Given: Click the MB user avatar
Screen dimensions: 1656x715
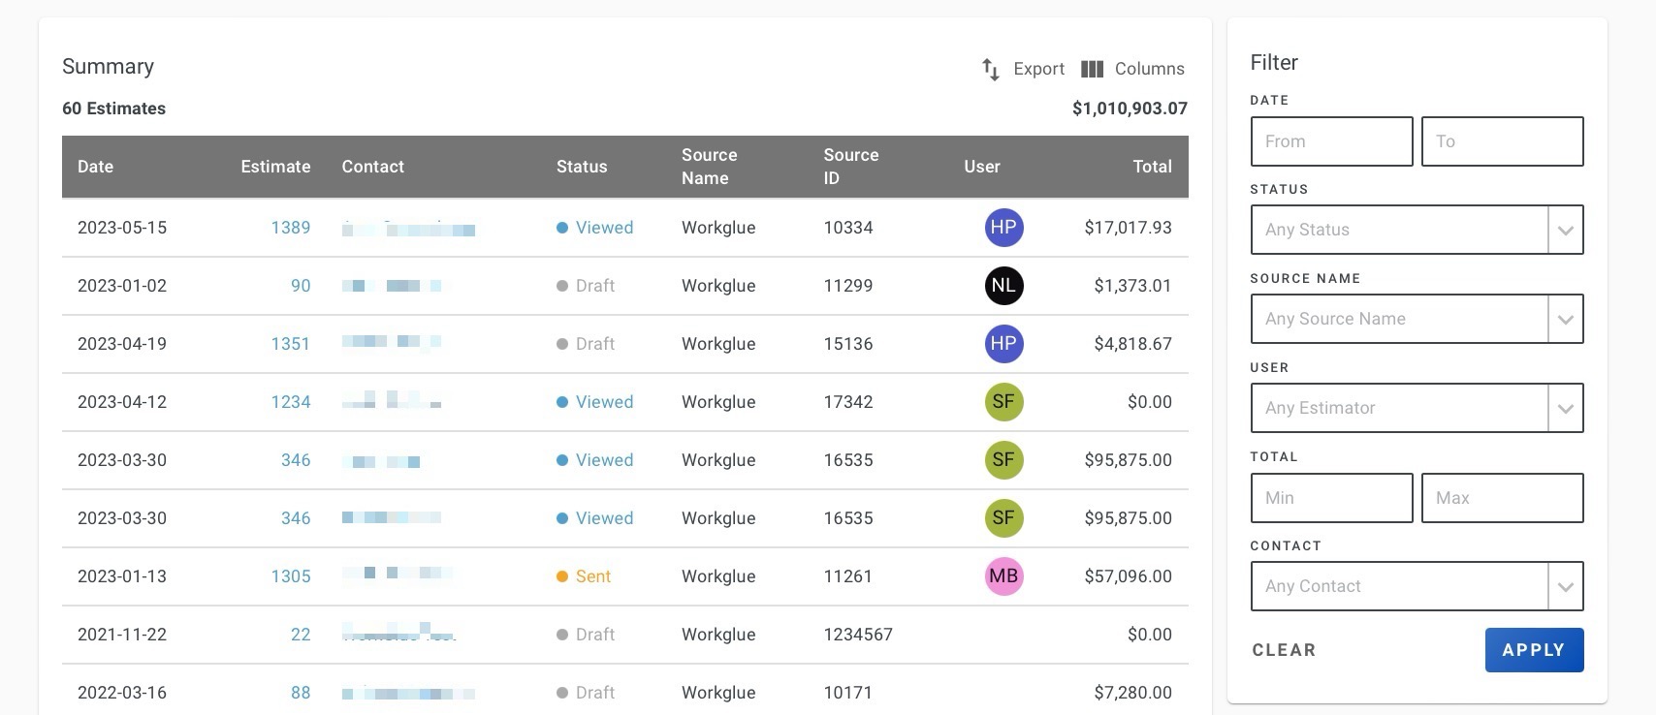Looking at the screenshot, I should point(1003,576).
